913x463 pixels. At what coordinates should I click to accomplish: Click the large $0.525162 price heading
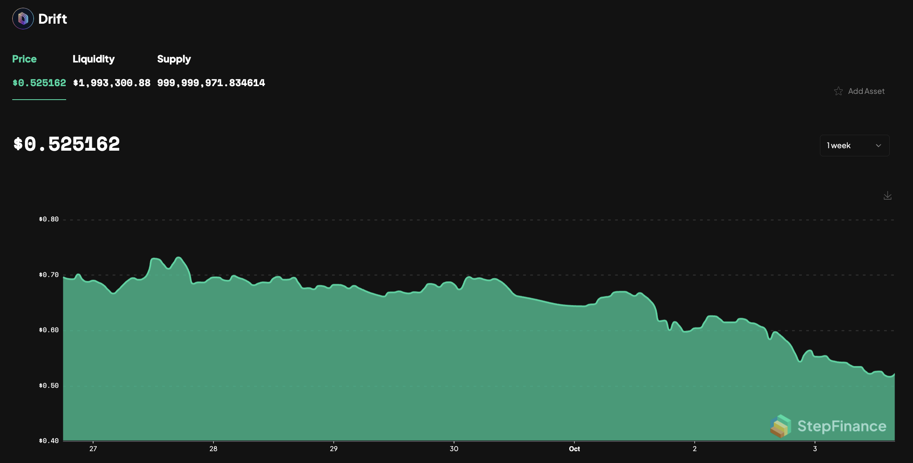[67, 144]
